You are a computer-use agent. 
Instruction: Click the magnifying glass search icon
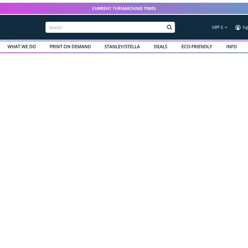pos(169,27)
